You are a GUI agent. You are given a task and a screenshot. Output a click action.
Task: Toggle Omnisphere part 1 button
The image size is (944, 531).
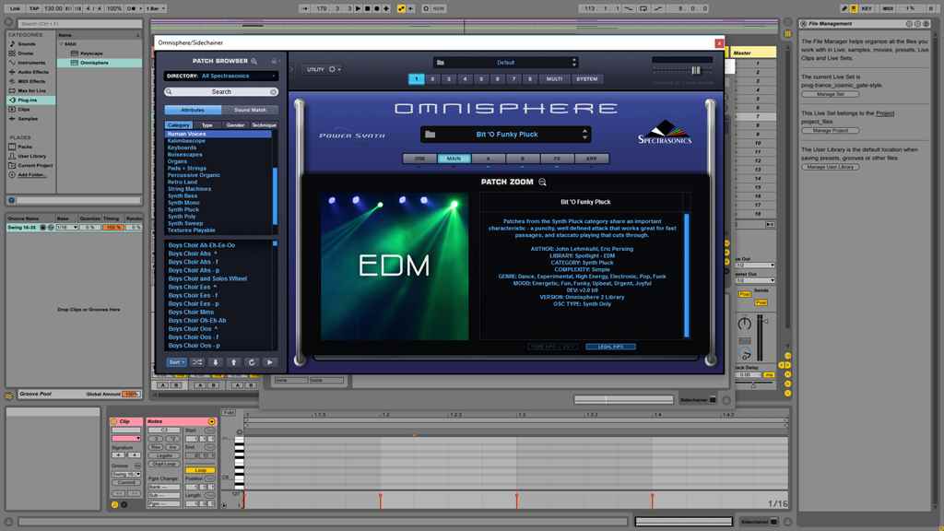(416, 79)
